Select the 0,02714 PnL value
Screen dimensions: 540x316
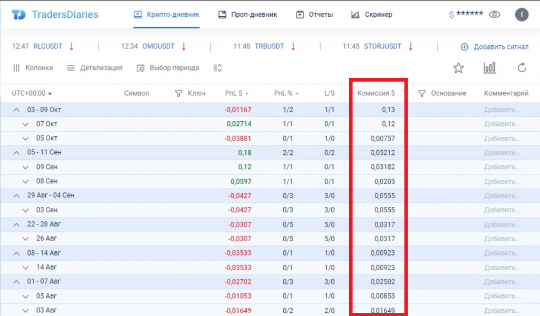(x=239, y=124)
